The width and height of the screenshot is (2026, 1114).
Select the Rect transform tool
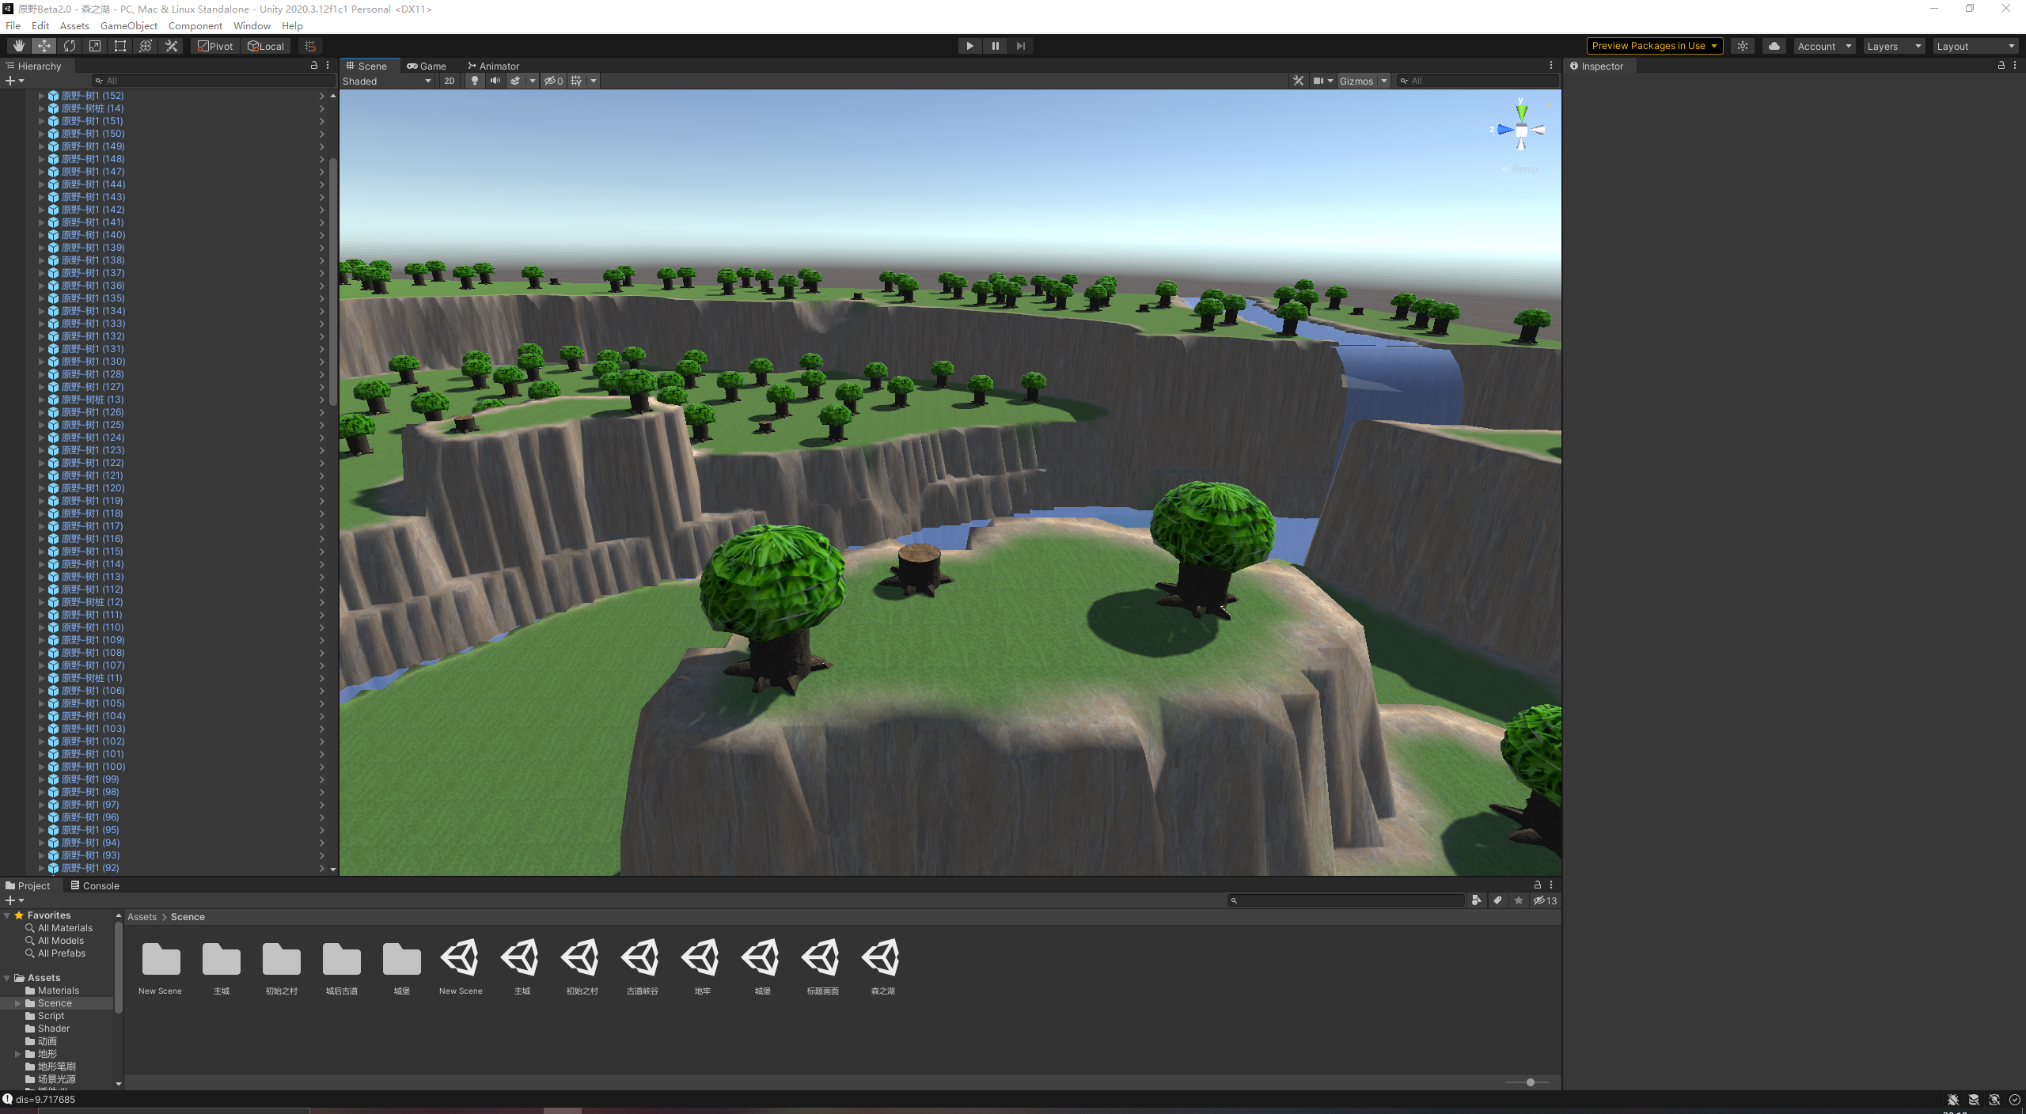click(x=120, y=46)
